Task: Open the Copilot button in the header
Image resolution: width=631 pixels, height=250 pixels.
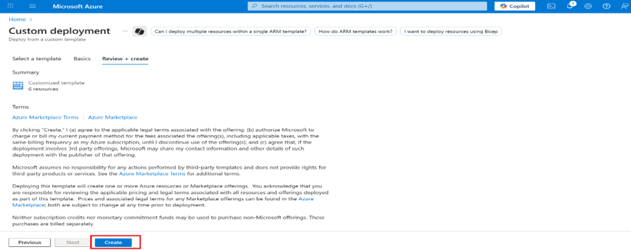Action: pyautogui.click(x=515, y=6)
